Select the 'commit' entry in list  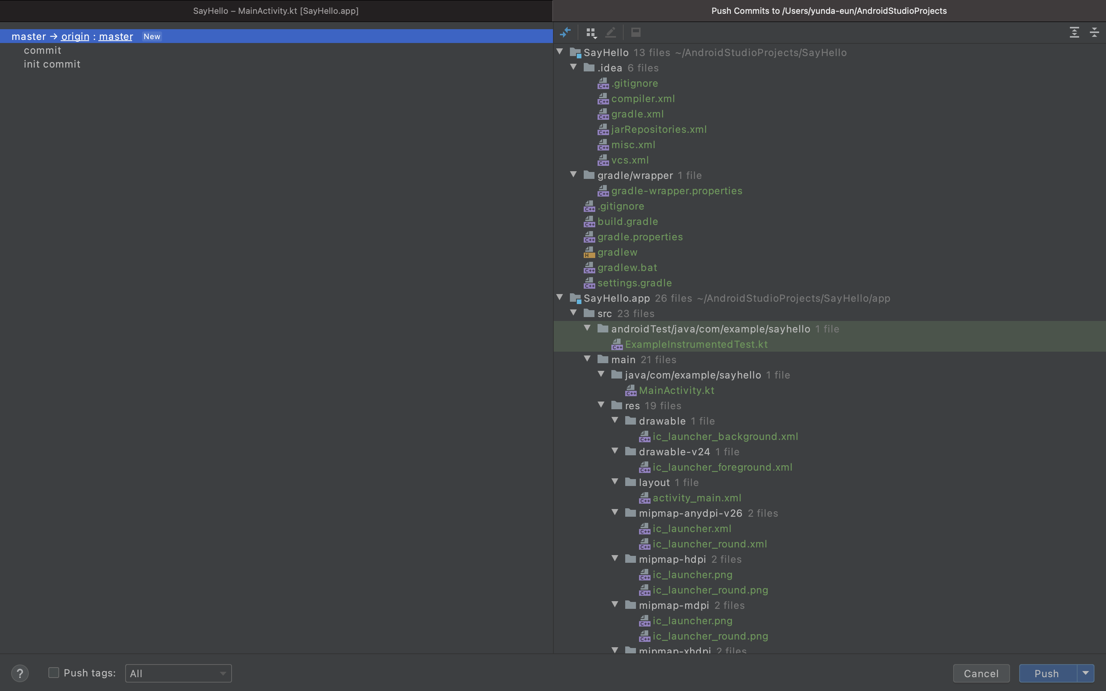(43, 50)
